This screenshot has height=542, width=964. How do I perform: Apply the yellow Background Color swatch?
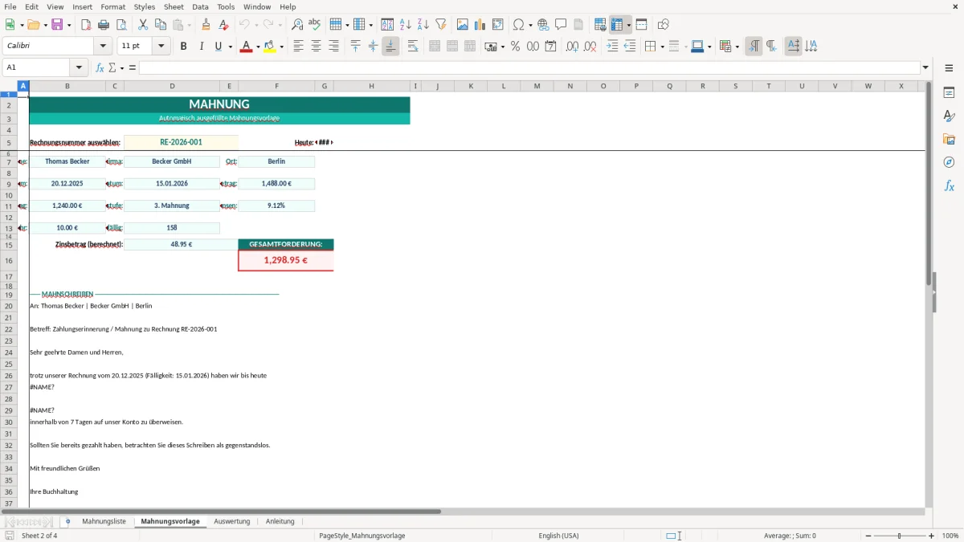[269, 47]
